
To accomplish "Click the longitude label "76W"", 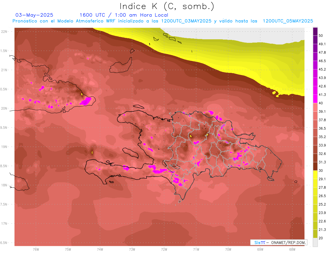I will click(x=36, y=249).
